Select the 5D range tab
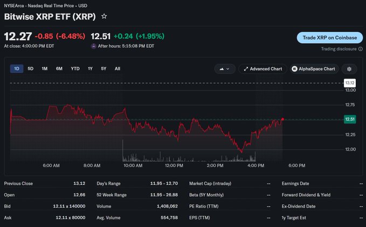Viewport: 366px width, 227px height. point(30,69)
